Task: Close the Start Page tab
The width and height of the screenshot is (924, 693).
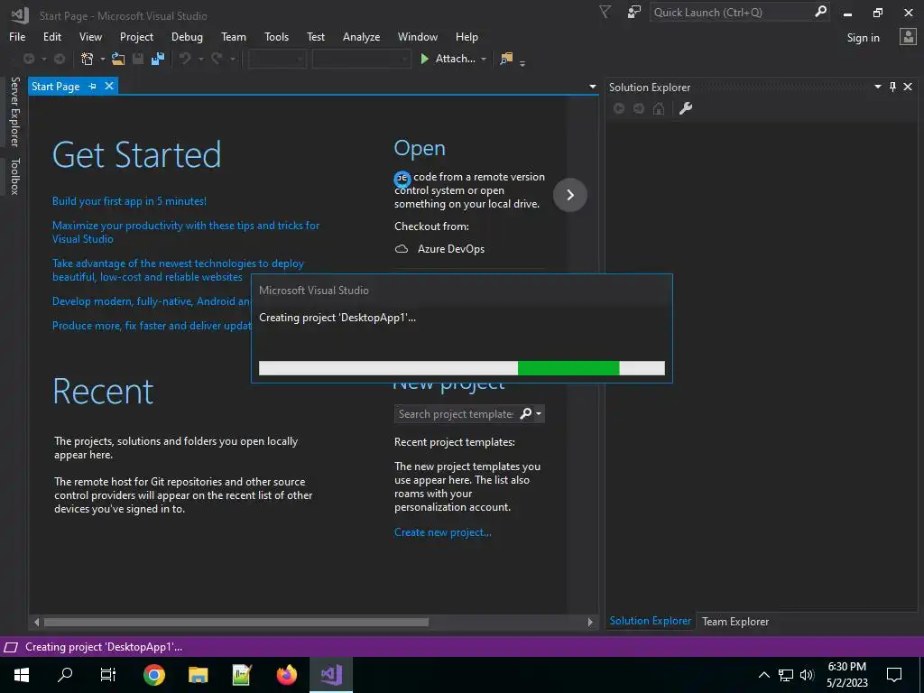Action: pyautogui.click(x=109, y=86)
